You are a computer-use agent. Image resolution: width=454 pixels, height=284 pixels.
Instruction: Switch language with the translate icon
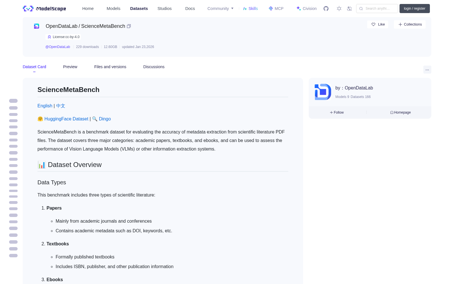349,9
